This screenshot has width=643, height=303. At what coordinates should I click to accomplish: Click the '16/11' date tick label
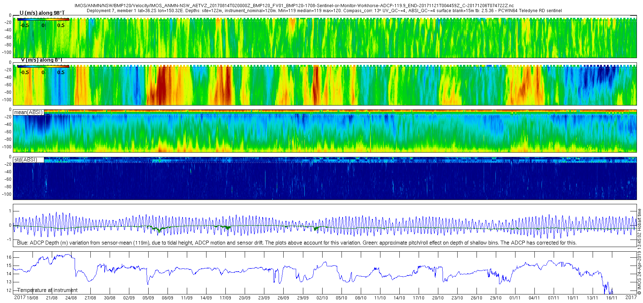tap(612, 298)
